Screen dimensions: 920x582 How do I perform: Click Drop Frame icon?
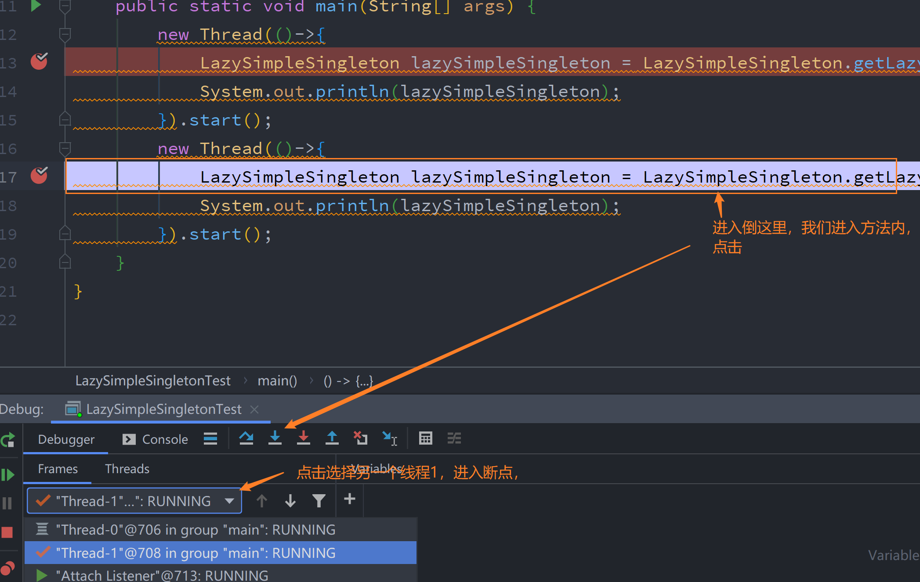tap(361, 438)
